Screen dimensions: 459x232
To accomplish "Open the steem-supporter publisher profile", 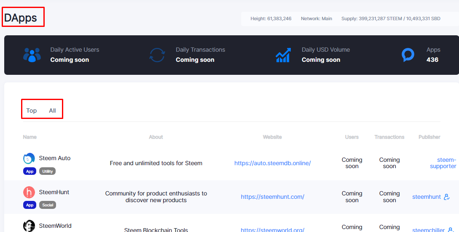I will [443, 163].
